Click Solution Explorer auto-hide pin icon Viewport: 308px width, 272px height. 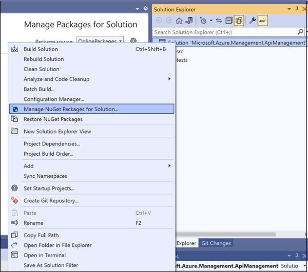click(297, 9)
